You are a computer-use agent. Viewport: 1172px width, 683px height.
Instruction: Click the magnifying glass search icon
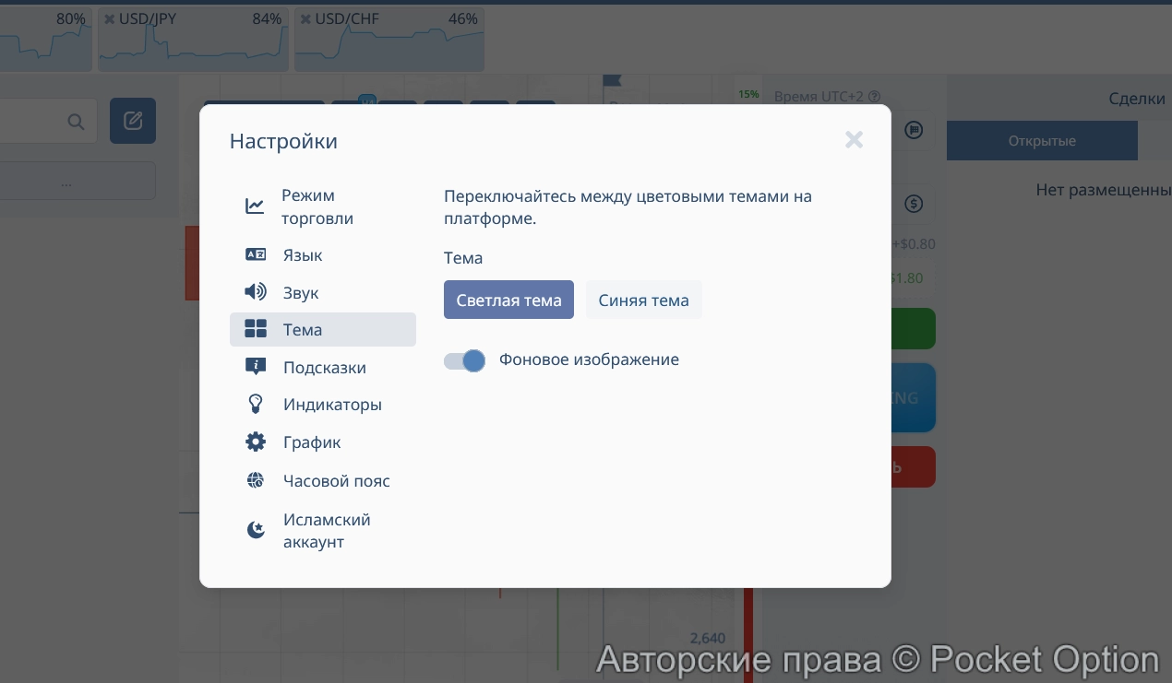point(76,121)
